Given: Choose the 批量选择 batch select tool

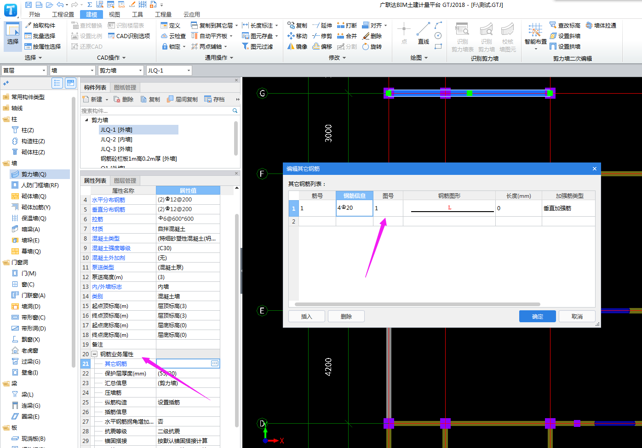Looking at the screenshot, I should click(x=40, y=36).
